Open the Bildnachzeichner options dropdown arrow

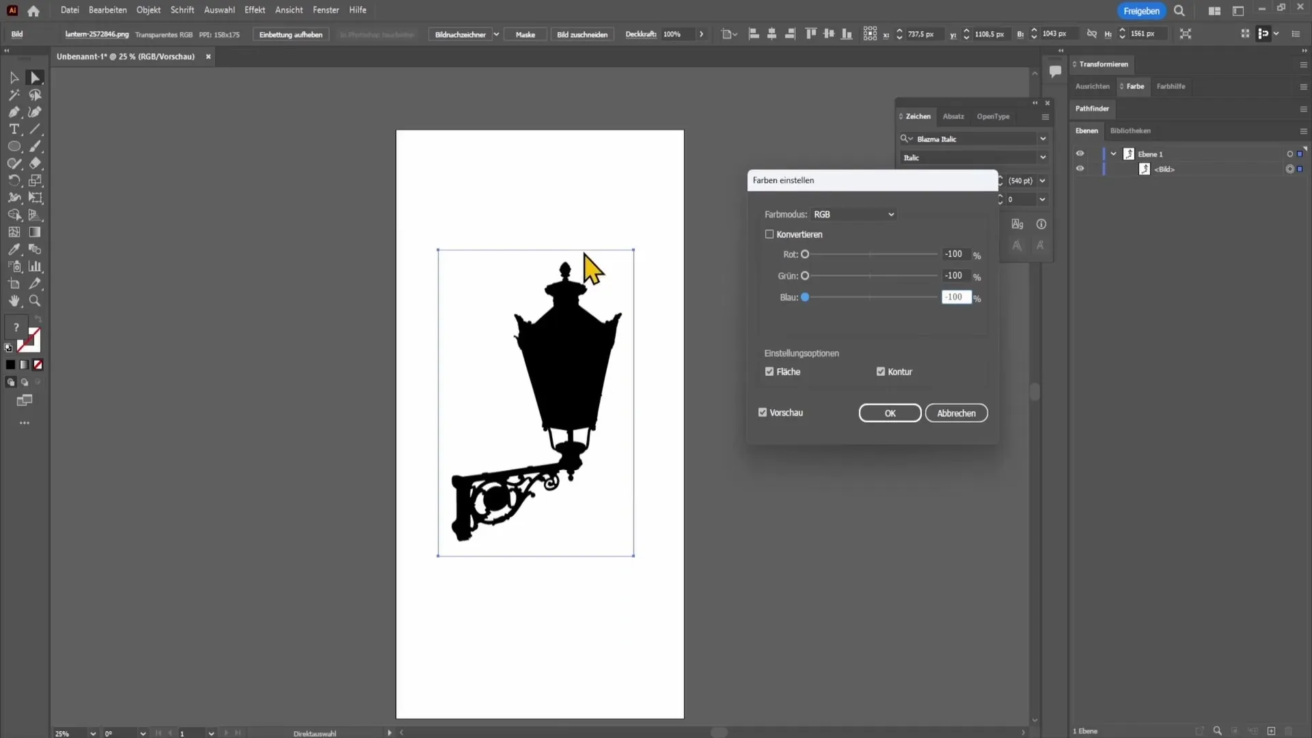coord(496,34)
